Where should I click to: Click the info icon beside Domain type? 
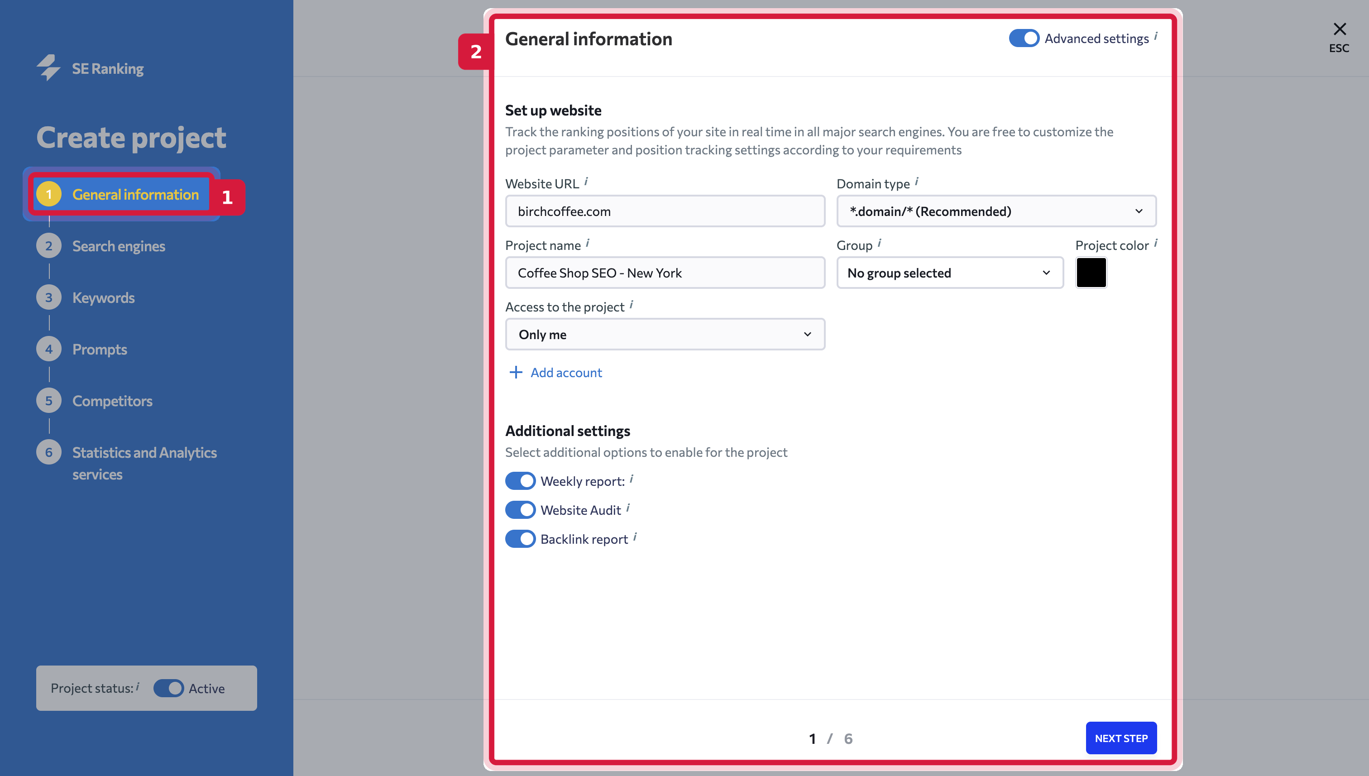[917, 182]
